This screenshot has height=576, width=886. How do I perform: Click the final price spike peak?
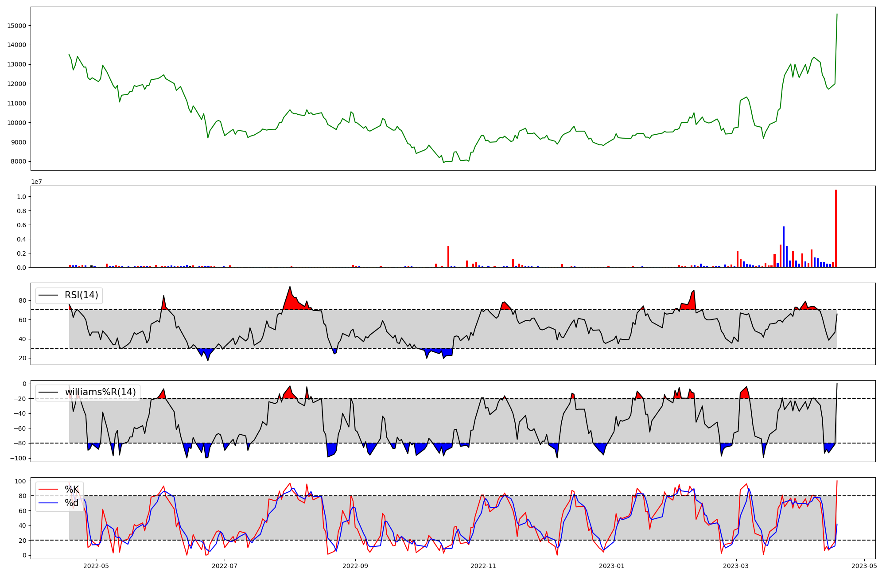point(837,14)
